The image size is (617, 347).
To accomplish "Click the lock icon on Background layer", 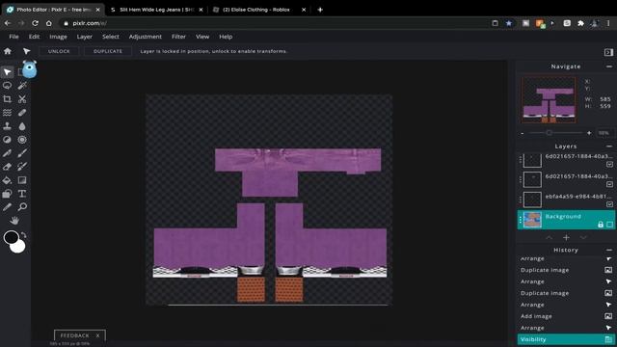I will click(x=601, y=225).
